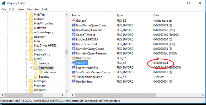The height and width of the screenshot is (105, 206).
Task: Click the UseNewSmb DWORD value icon
Action: (x=73, y=82)
